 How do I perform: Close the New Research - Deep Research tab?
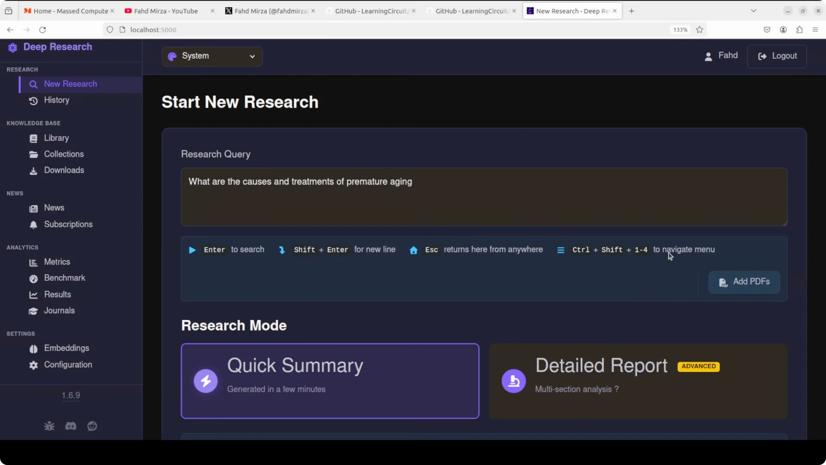click(615, 11)
